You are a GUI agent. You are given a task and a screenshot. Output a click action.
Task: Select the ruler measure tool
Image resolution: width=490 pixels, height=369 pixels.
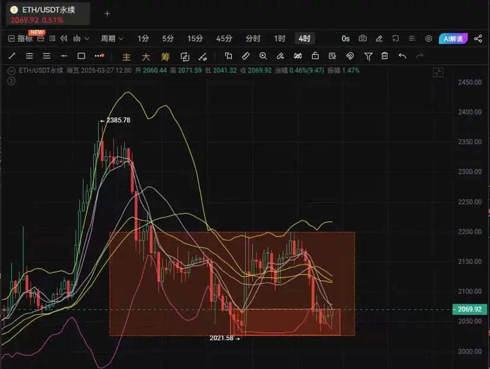pos(246,56)
